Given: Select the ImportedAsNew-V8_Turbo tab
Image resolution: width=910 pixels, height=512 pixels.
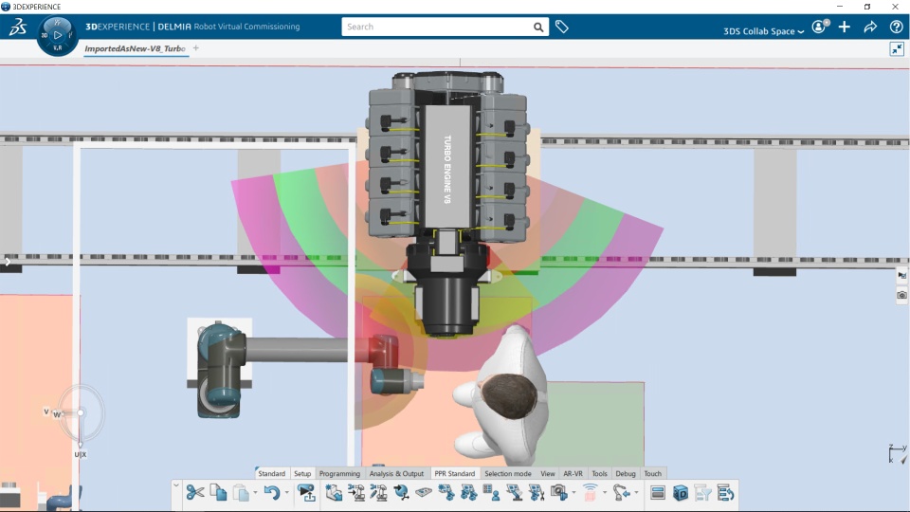Looking at the screenshot, I should (135, 48).
